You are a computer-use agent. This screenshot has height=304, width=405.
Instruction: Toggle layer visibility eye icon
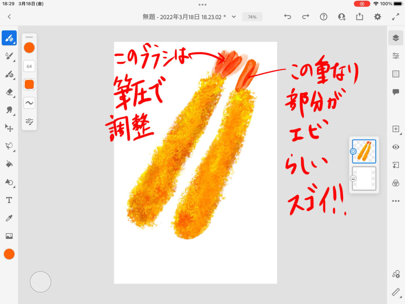(x=396, y=147)
